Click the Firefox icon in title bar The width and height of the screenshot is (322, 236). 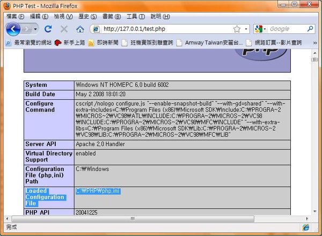click(x=7, y=6)
